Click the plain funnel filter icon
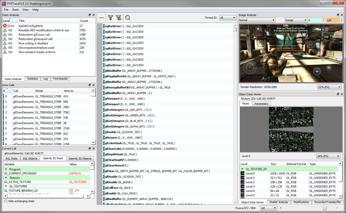The image size is (346, 213). (x=111, y=18)
